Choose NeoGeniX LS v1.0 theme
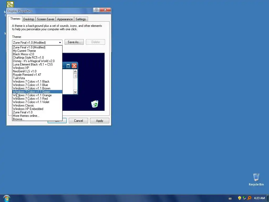Image resolution: width=269 pixels, height=202 pixels. click(x=37, y=71)
